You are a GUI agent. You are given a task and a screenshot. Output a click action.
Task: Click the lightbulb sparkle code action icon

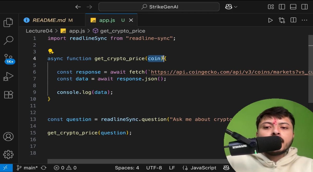(51, 51)
